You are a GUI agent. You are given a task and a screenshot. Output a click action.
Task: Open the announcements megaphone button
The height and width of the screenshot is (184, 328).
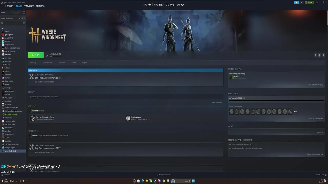point(296,2)
